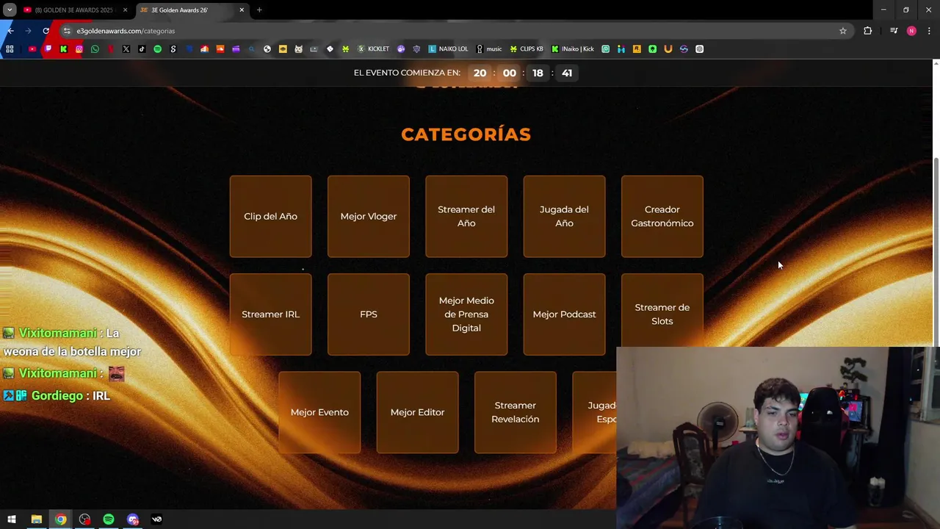Reload the current page
Viewport: 940px width, 529px height.
(46, 31)
